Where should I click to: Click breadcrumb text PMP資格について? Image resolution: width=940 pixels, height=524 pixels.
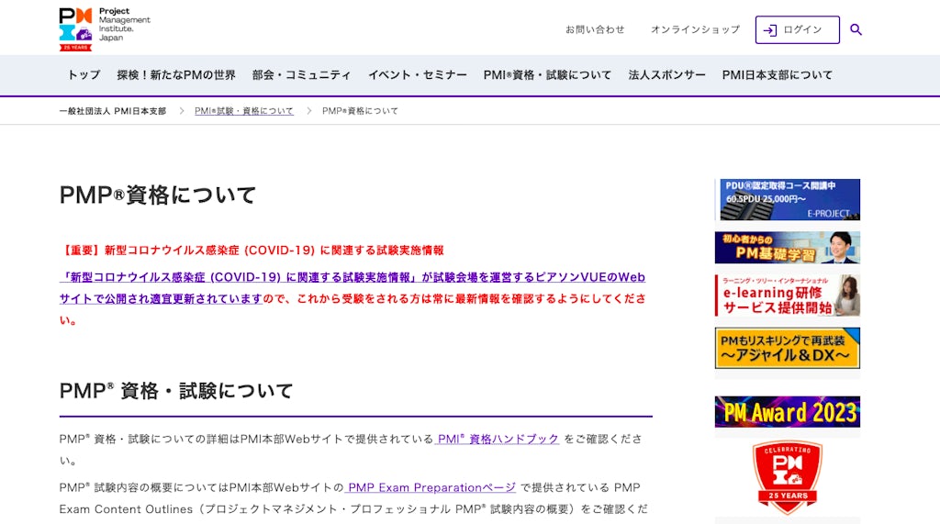coord(360,111)
